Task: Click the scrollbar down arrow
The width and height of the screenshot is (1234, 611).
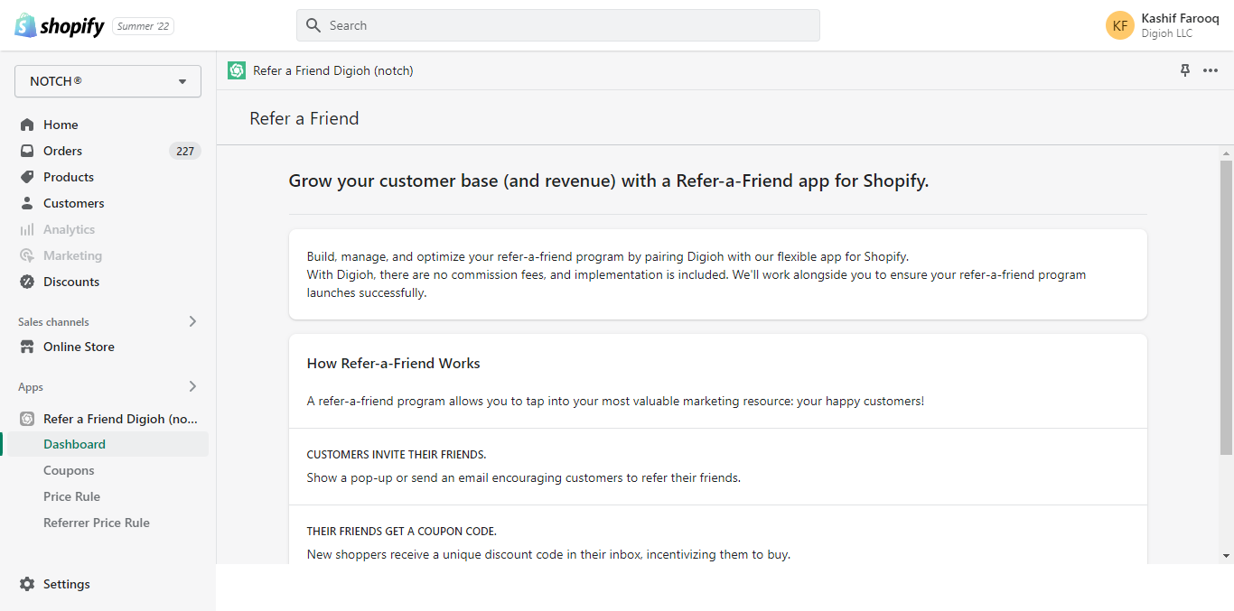Action: pyautogui.click(x=1226, y=556)
